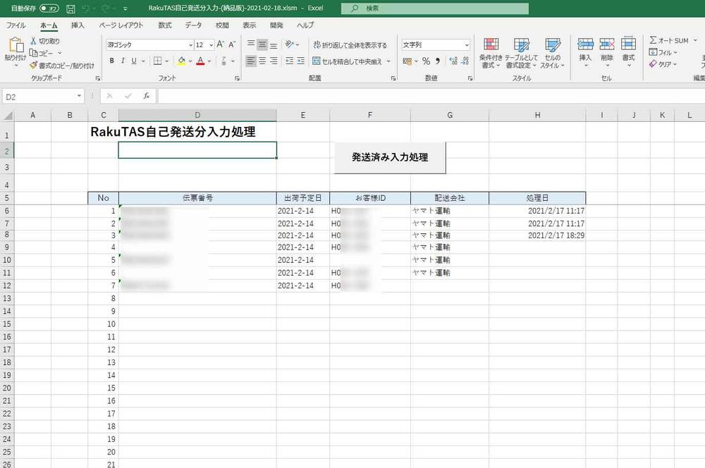705x468 pixels.
Task: Expand borders dropdown arrow
Action: [x=167, y=61]
